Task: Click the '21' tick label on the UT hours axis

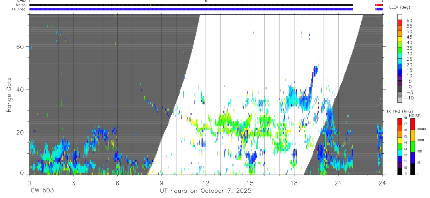Action: 338,183
